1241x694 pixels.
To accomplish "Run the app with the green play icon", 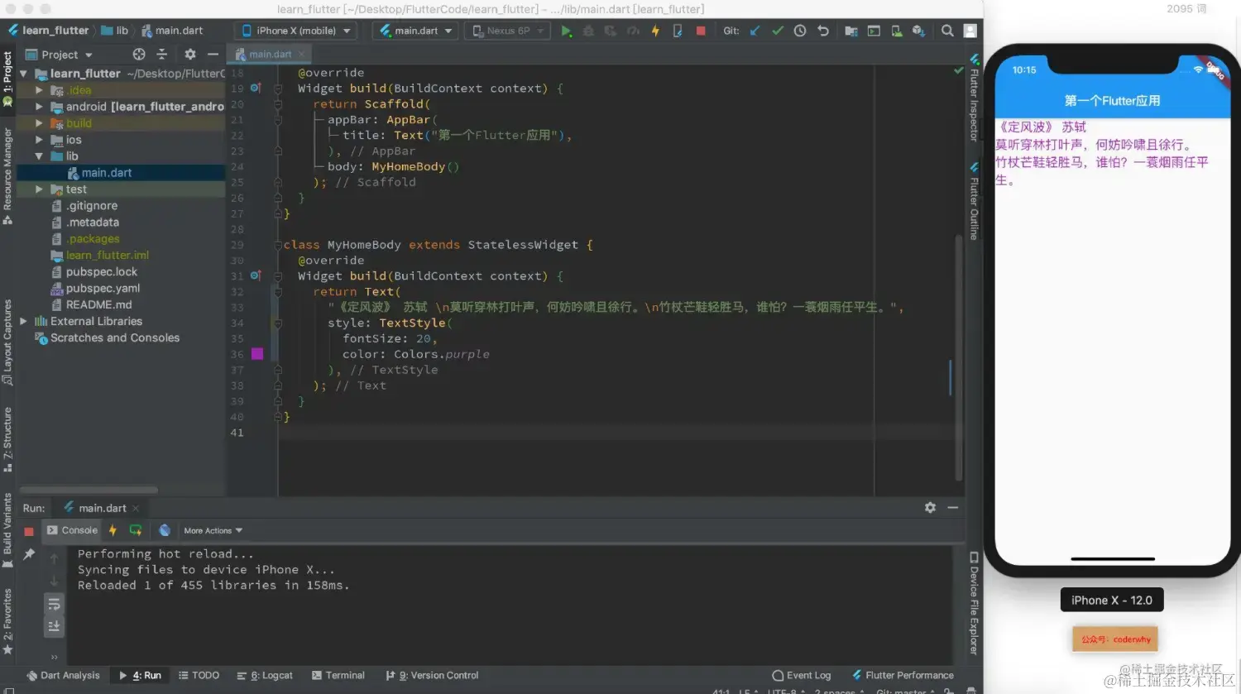I will click(x=566, y=31).
